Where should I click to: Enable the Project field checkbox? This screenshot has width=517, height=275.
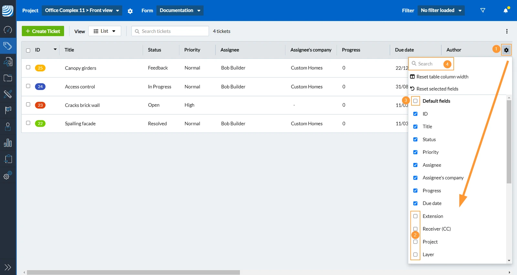click(x=416, y=242)
